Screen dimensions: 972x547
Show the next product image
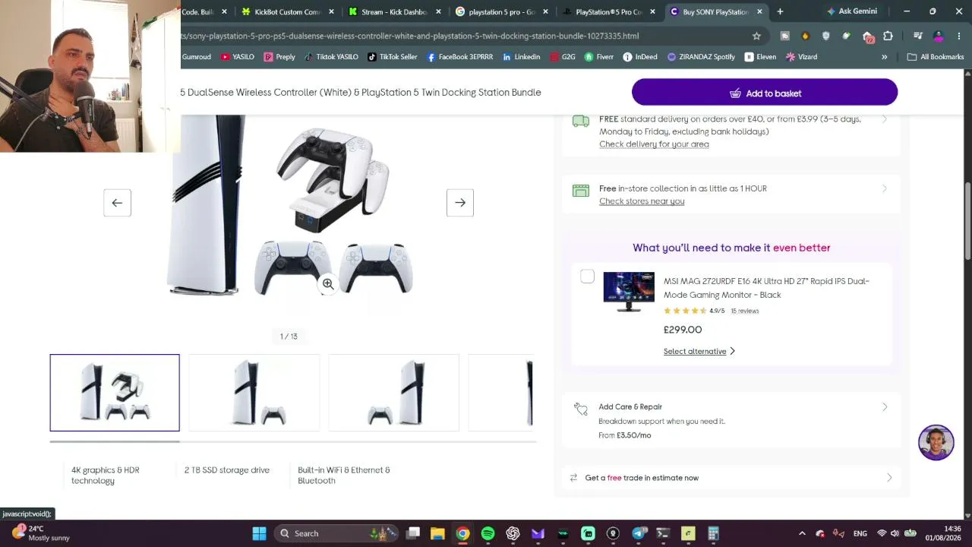coord(460,203)
